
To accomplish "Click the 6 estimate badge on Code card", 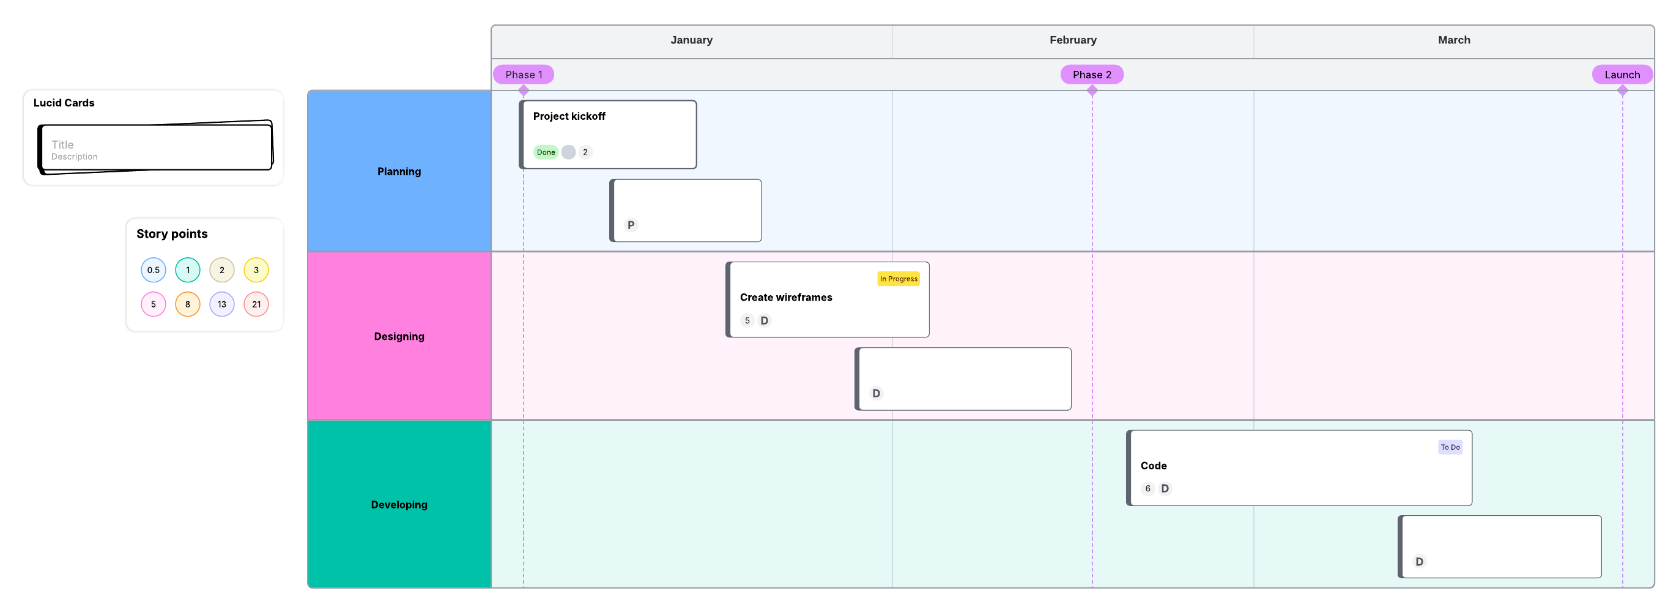I will tap(1147, 488).
